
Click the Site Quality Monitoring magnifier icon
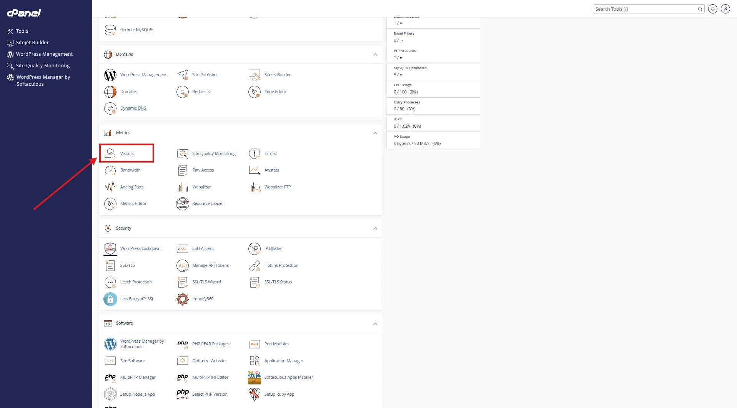coord(183,153)
